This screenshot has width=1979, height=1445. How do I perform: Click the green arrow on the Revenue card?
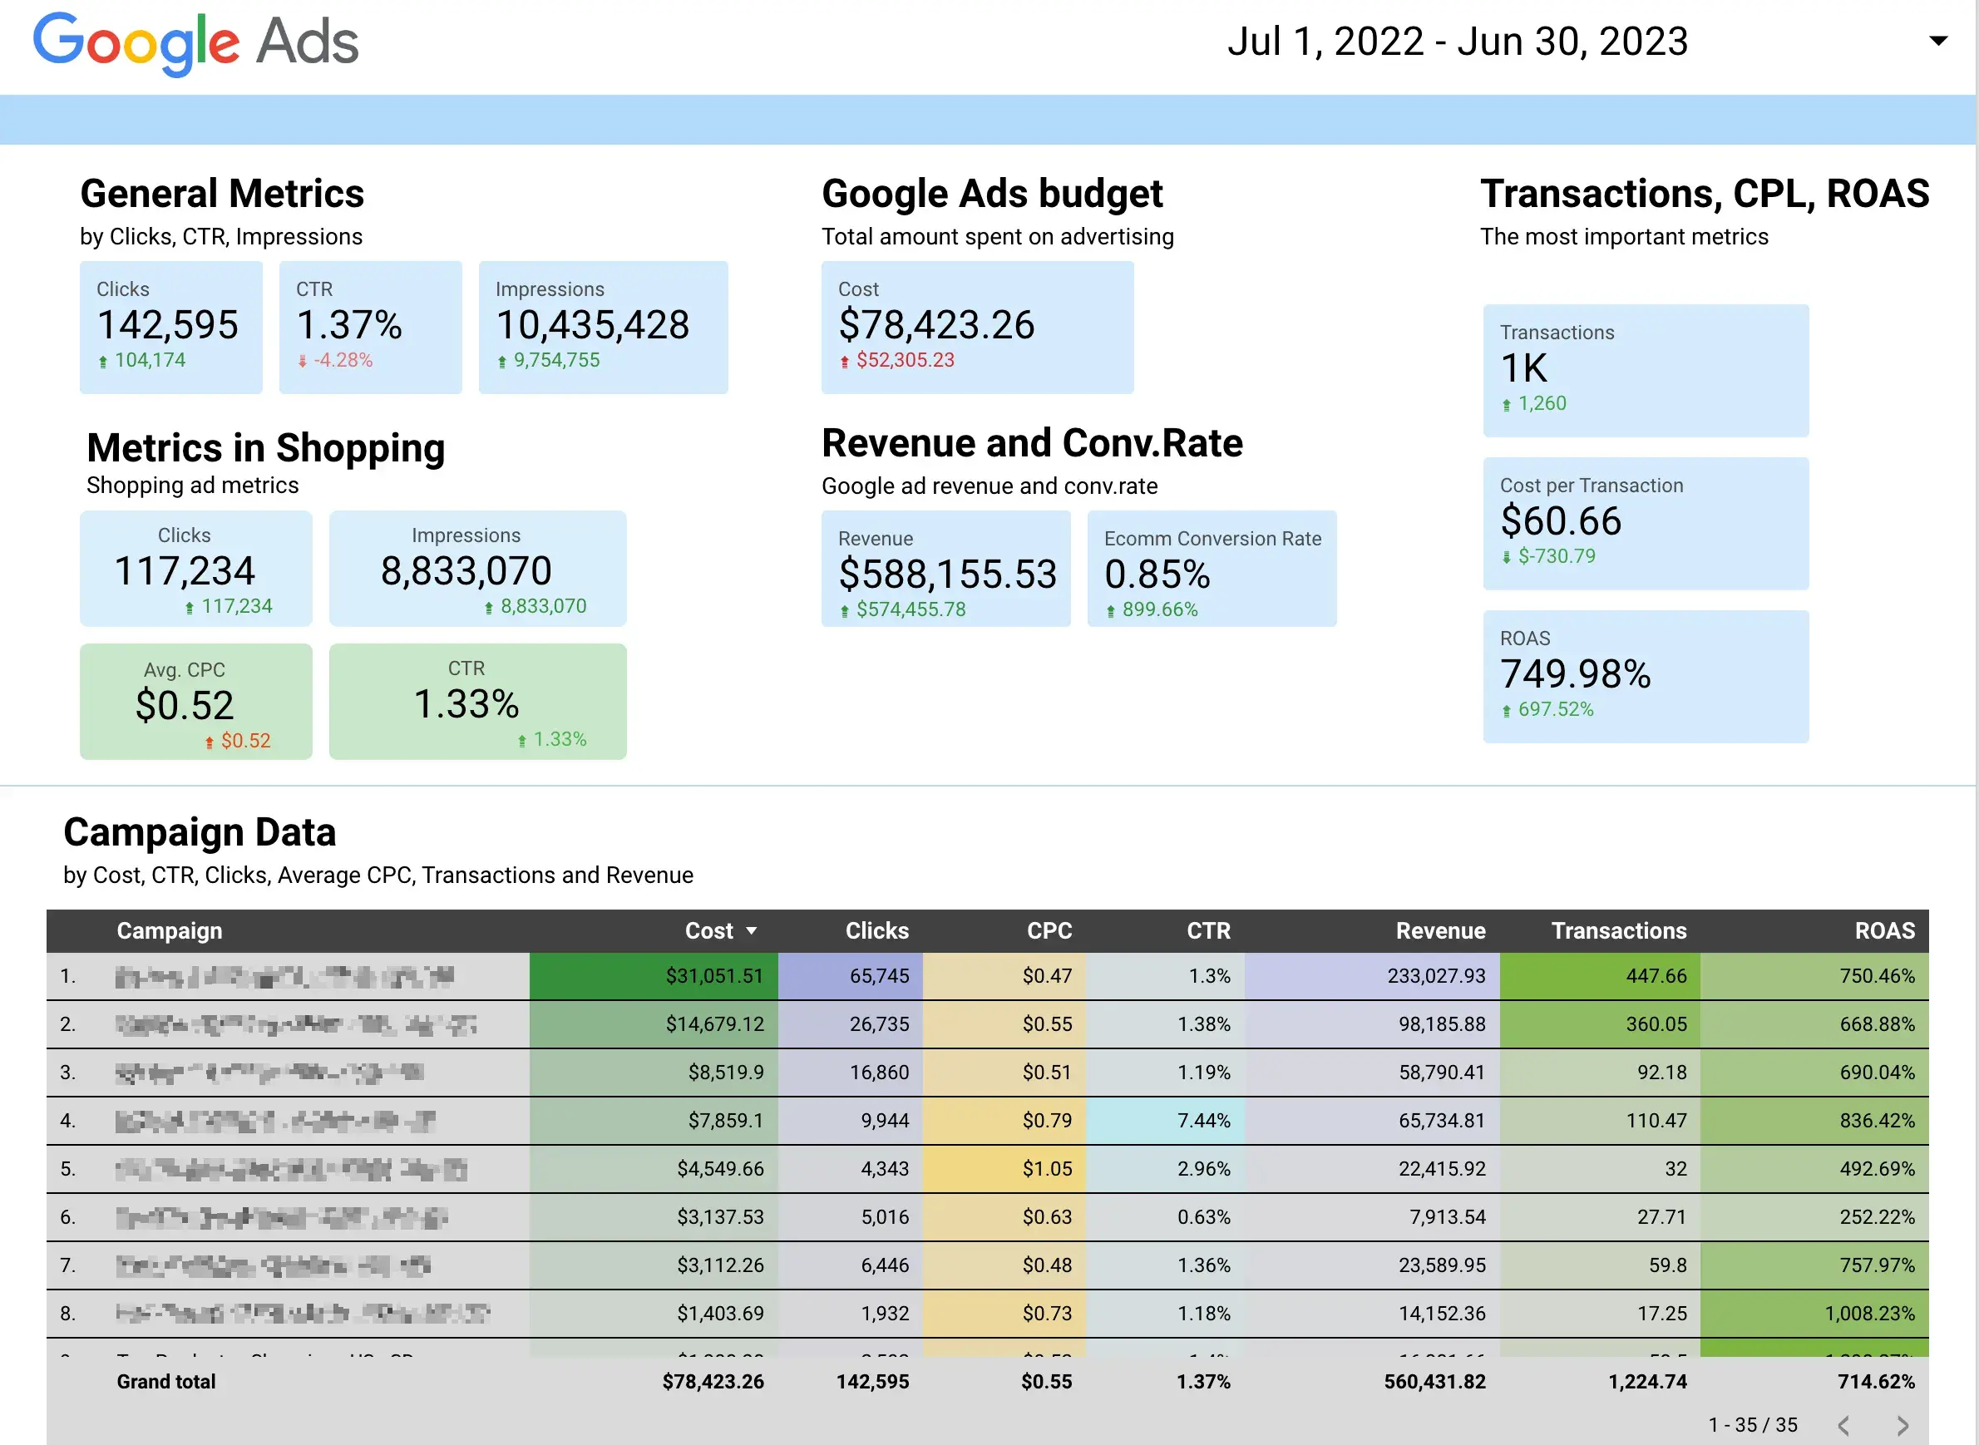(x=845, y=609)
